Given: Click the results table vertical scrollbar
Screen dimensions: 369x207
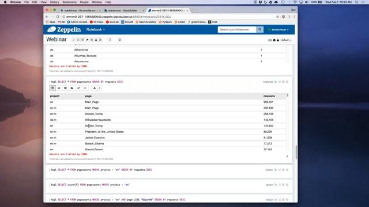Looking at the screenshot, I should [287, 95].
